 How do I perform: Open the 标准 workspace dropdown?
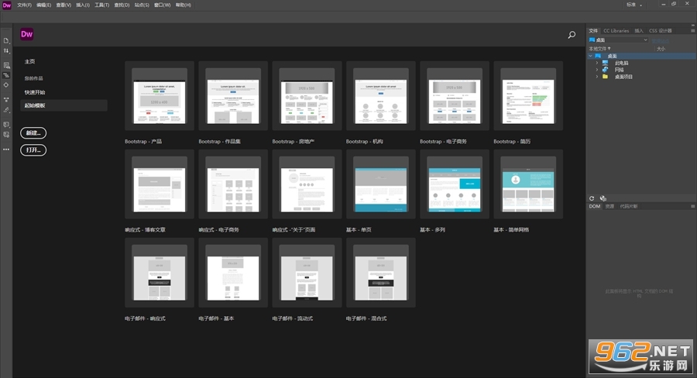point(634,5)
